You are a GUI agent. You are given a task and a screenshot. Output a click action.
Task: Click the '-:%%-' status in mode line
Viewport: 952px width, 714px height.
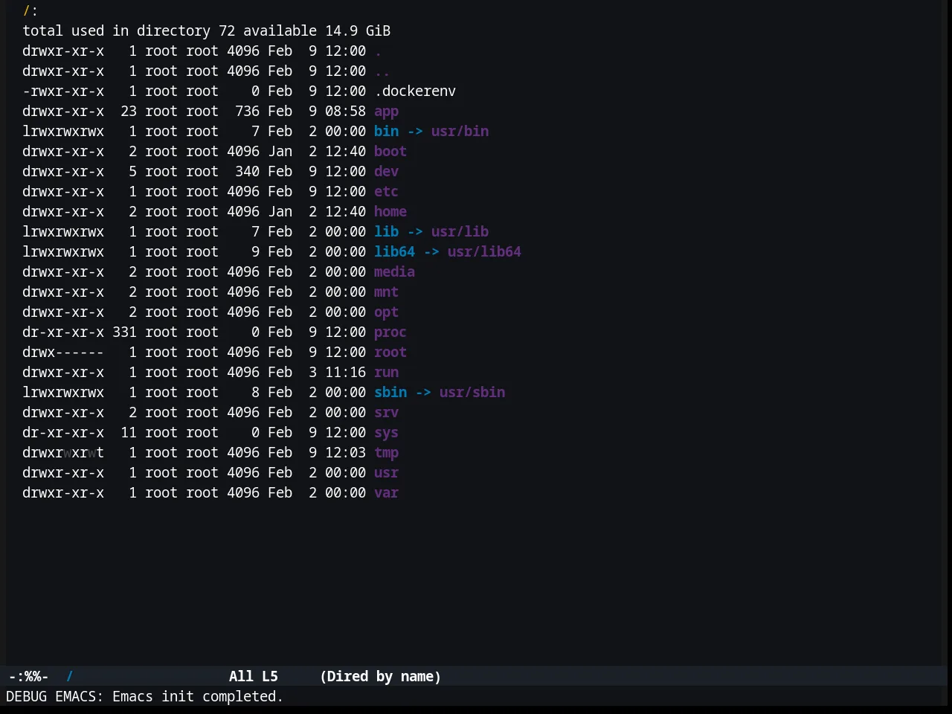tap(28, 676)
